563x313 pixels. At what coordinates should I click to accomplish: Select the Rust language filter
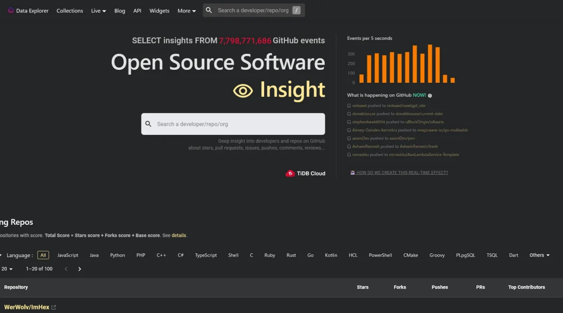coord(291,255)
